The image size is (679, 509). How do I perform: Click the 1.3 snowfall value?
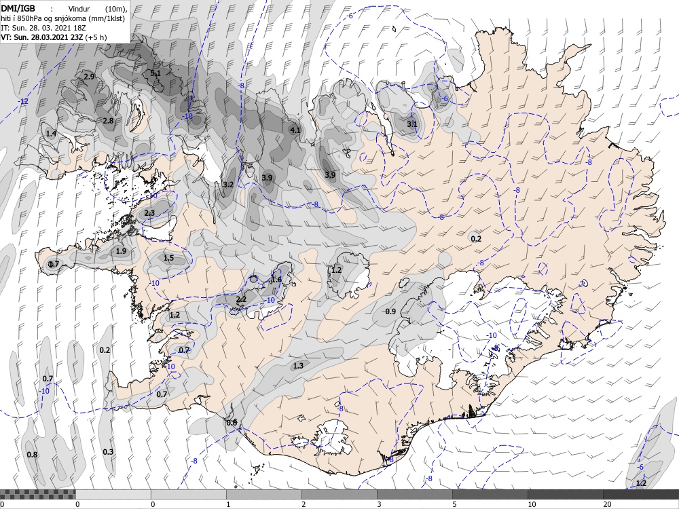298,366
